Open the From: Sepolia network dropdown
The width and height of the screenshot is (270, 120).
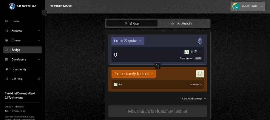coord(128,41)
